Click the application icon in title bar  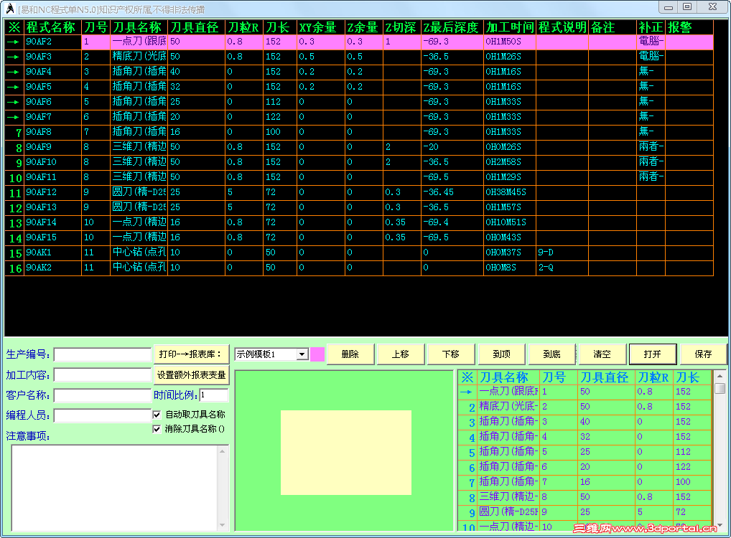click(x=10, y=9)
